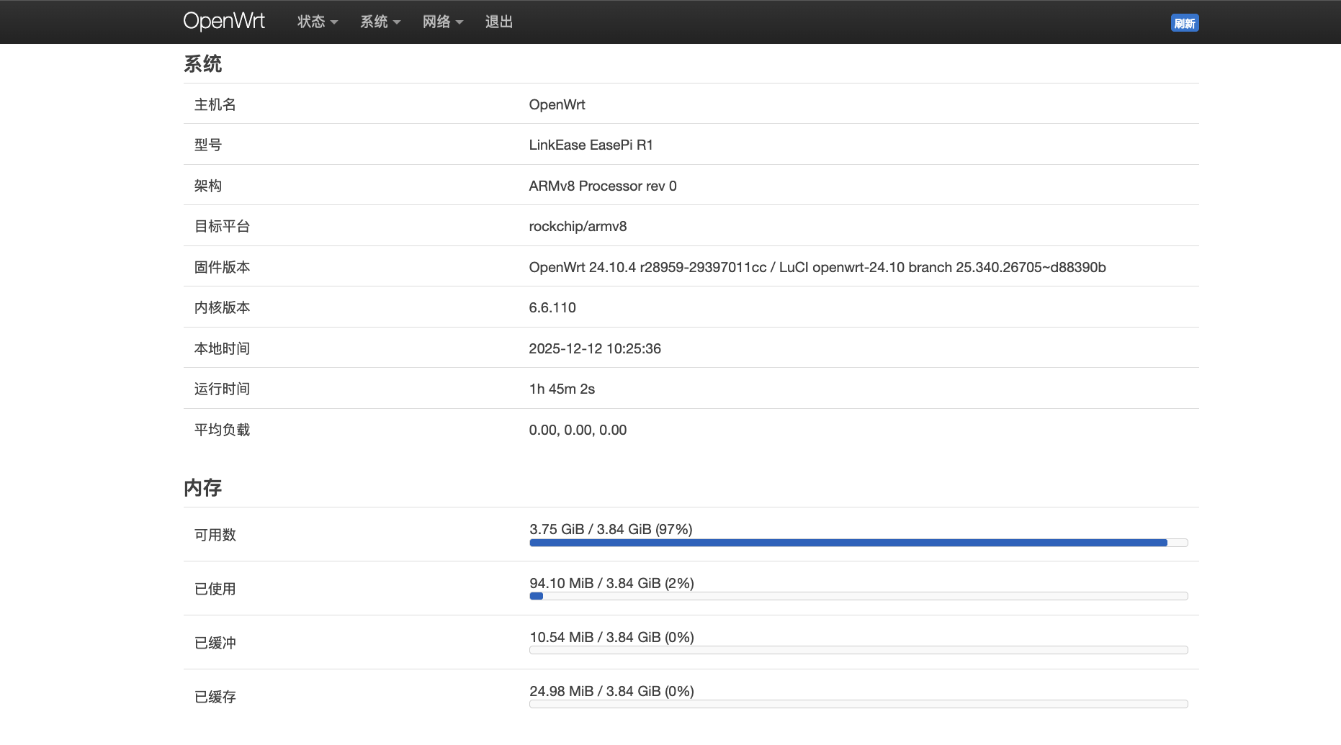This screenshot has width=1341, height=745.
Task: Click the local time 2025-12-12 10:25:36
Action: 595,348
